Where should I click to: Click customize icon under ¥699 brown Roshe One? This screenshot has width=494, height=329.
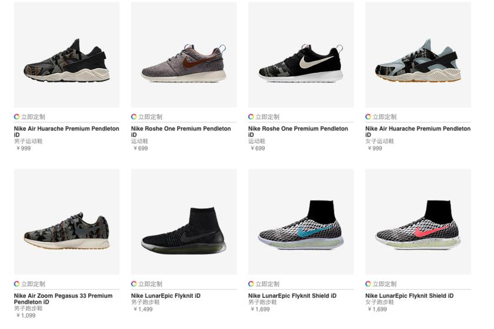pos(134,117)
